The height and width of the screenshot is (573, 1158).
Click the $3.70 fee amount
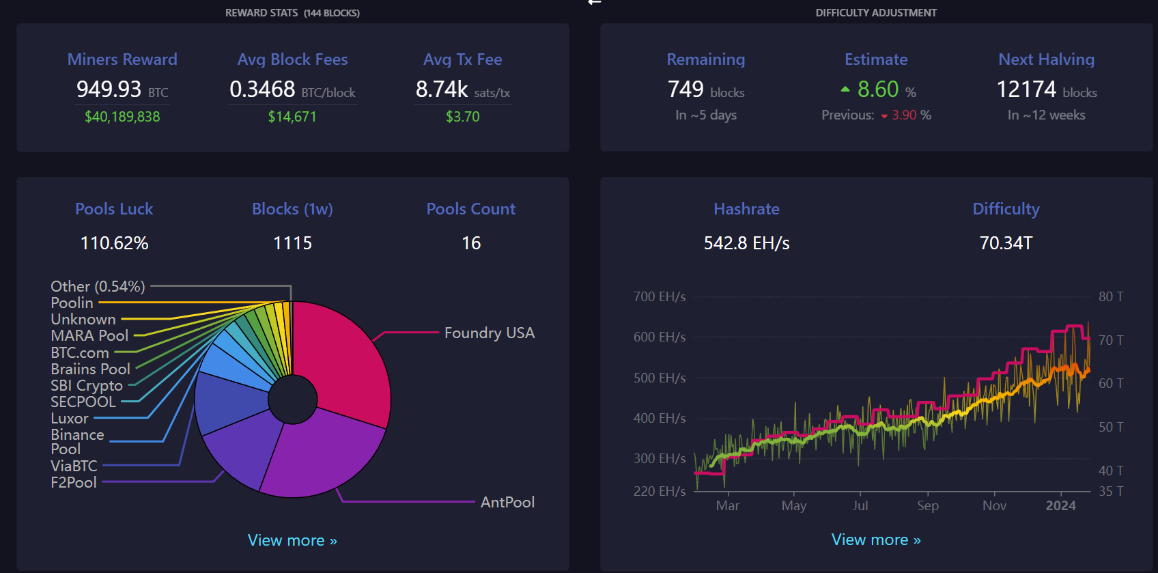click(463, 117)
